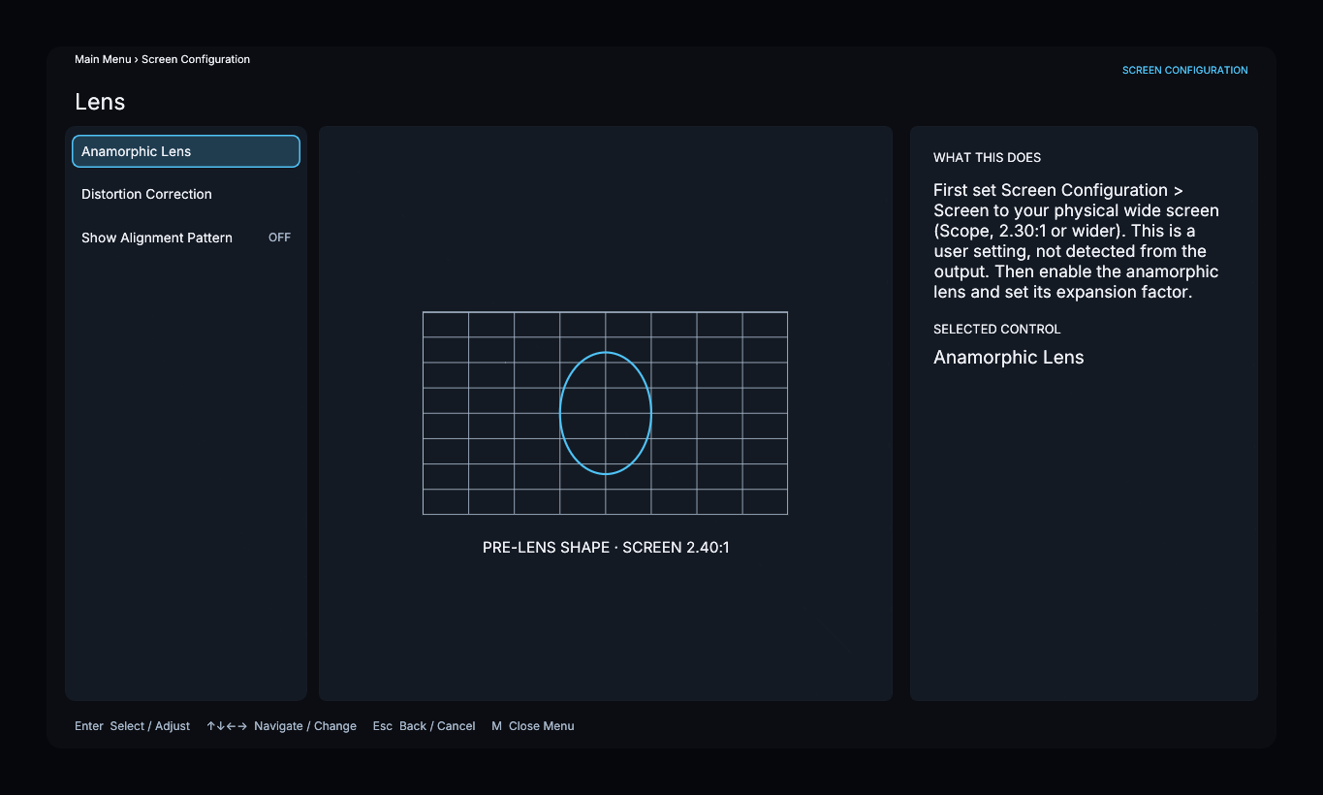1323x795 pixels.
Task: Click the Enter Select / Adjust hint
Action: pyautogui.click(x=132, y=726)
